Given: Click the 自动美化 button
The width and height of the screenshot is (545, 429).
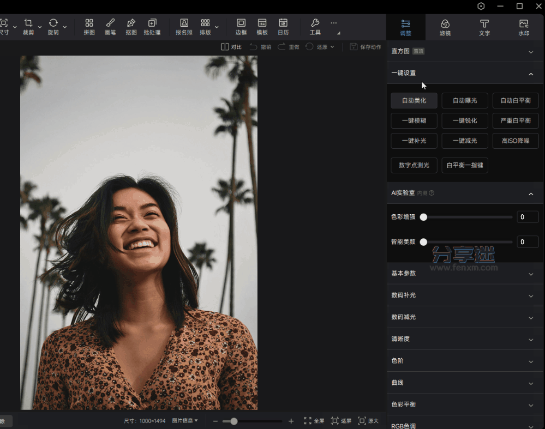Looking at the screenshot, I should point(414,100).
